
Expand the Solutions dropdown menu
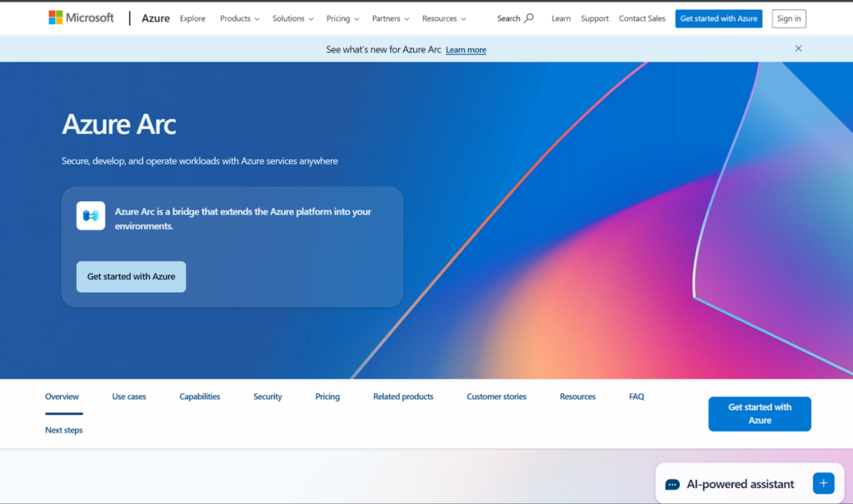(x=292, y=18)
